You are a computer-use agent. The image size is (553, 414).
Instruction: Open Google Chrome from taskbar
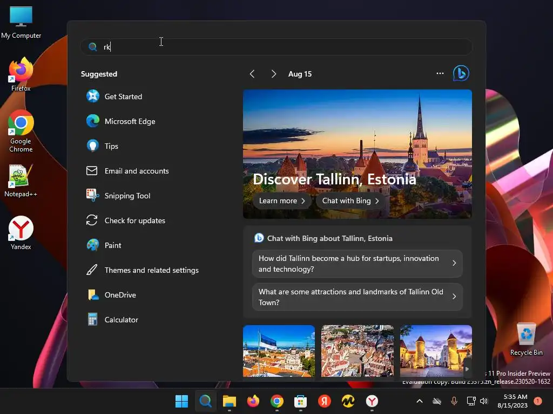(277, 401)
